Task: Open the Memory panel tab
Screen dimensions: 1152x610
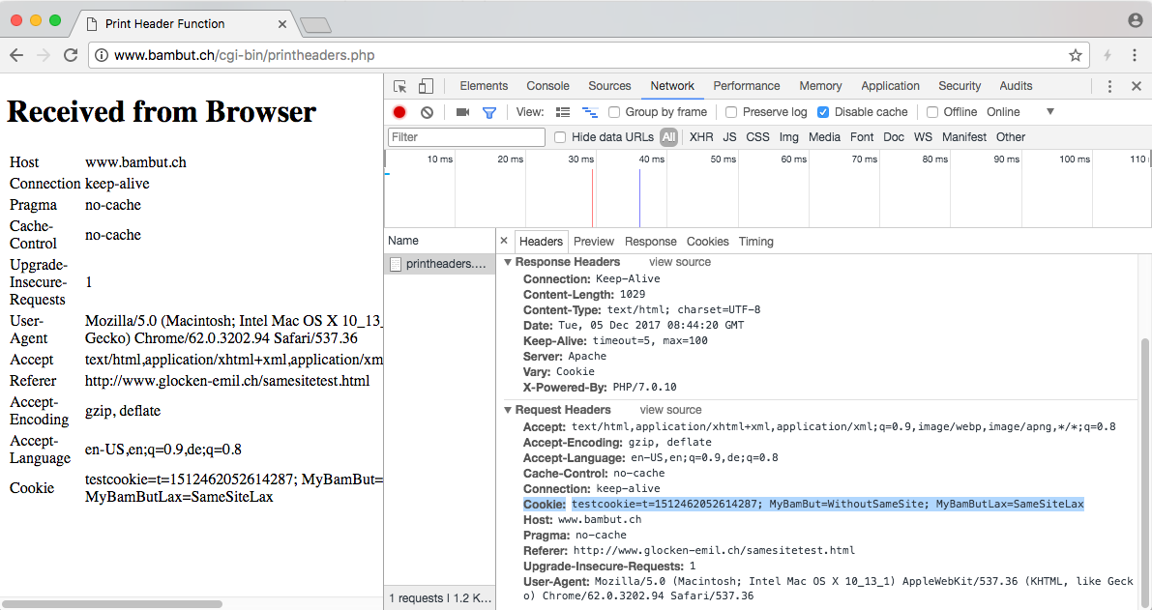Action: (820, 86)
